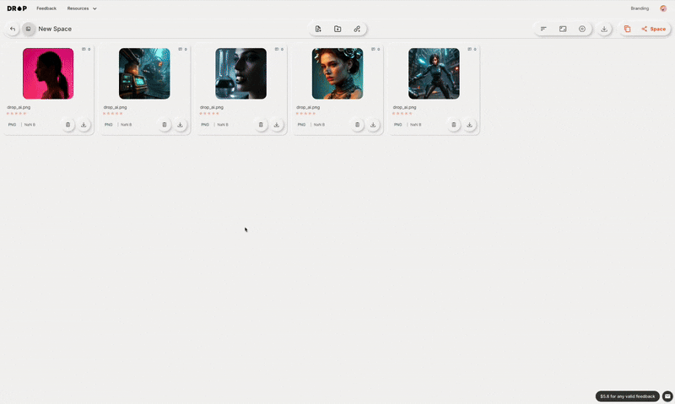Click the orange Space share button
Image resolution: width=675 pixels, height=404 pixels.
tap(653, 29)
